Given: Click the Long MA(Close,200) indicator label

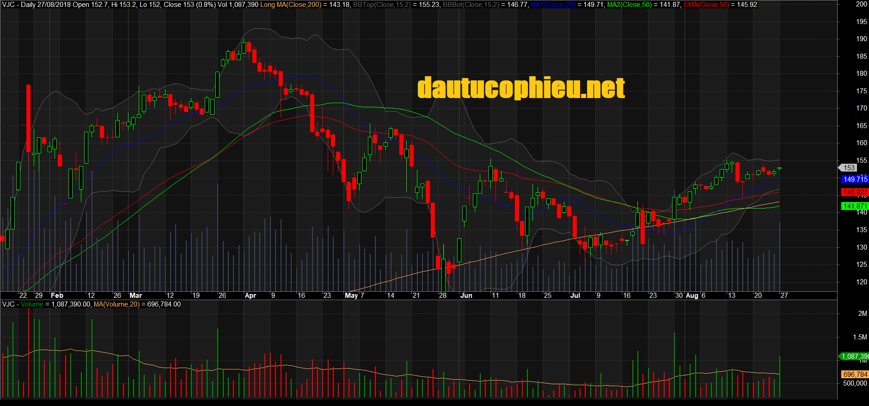Looking at the screenshot, I should click(290, 5).
